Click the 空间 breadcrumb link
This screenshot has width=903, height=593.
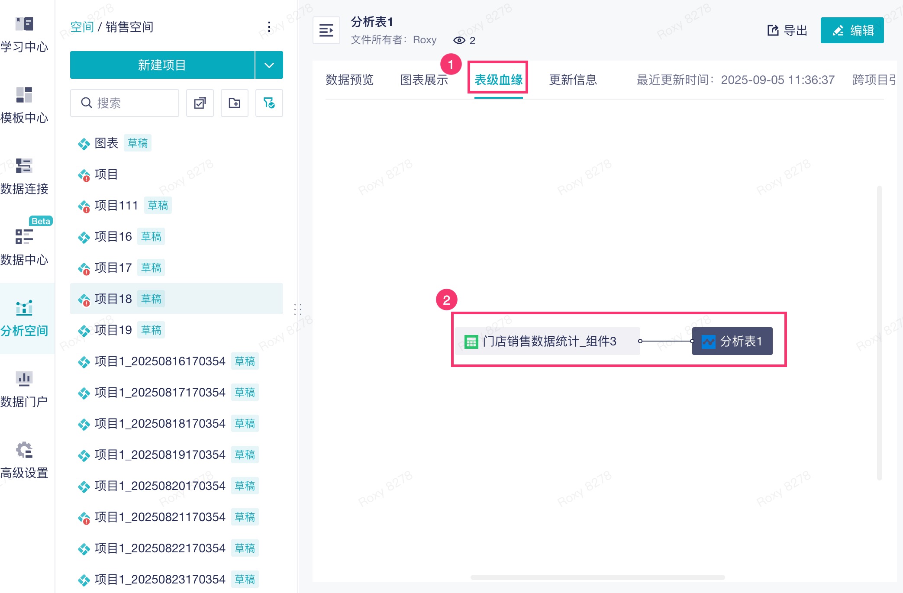[82, 27]
